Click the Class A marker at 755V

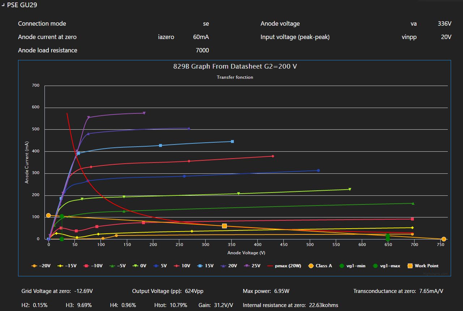[x=444, y=239]
